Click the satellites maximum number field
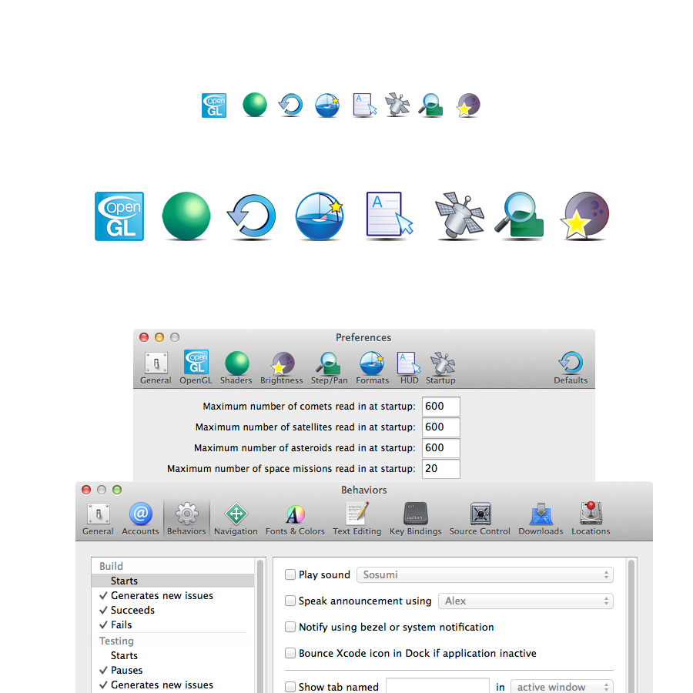 (441, 427)
